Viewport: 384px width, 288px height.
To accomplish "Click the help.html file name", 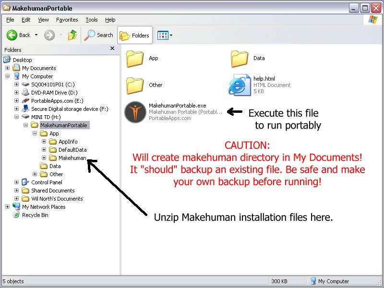I will (264, 79).
